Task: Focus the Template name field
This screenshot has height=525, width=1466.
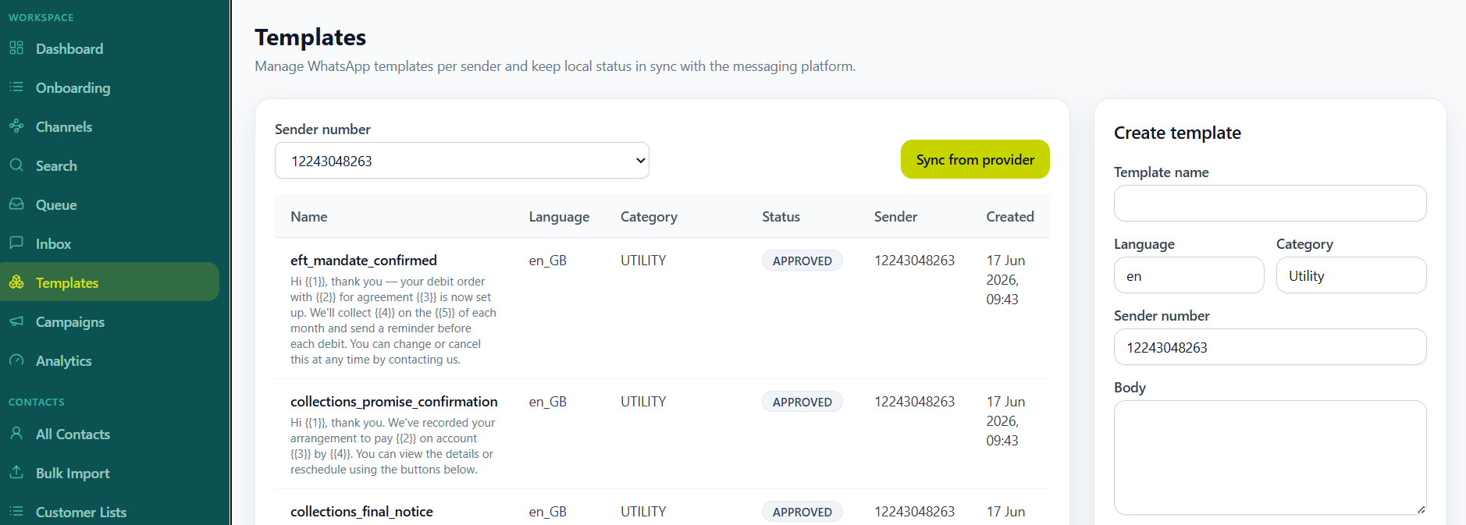Action: click(x=1270, y=204)
